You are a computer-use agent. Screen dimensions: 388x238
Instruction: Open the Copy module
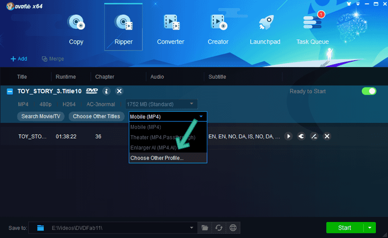point(76,29)
